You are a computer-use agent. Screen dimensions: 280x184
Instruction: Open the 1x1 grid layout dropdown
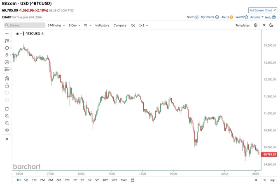(143, 25)
